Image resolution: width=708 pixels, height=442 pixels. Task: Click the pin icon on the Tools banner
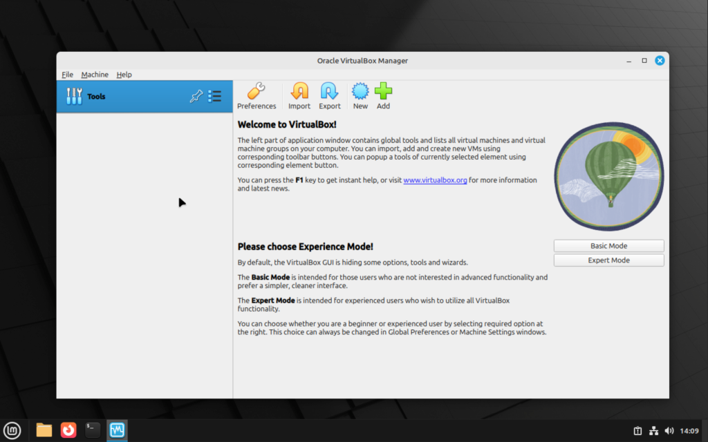196,96
